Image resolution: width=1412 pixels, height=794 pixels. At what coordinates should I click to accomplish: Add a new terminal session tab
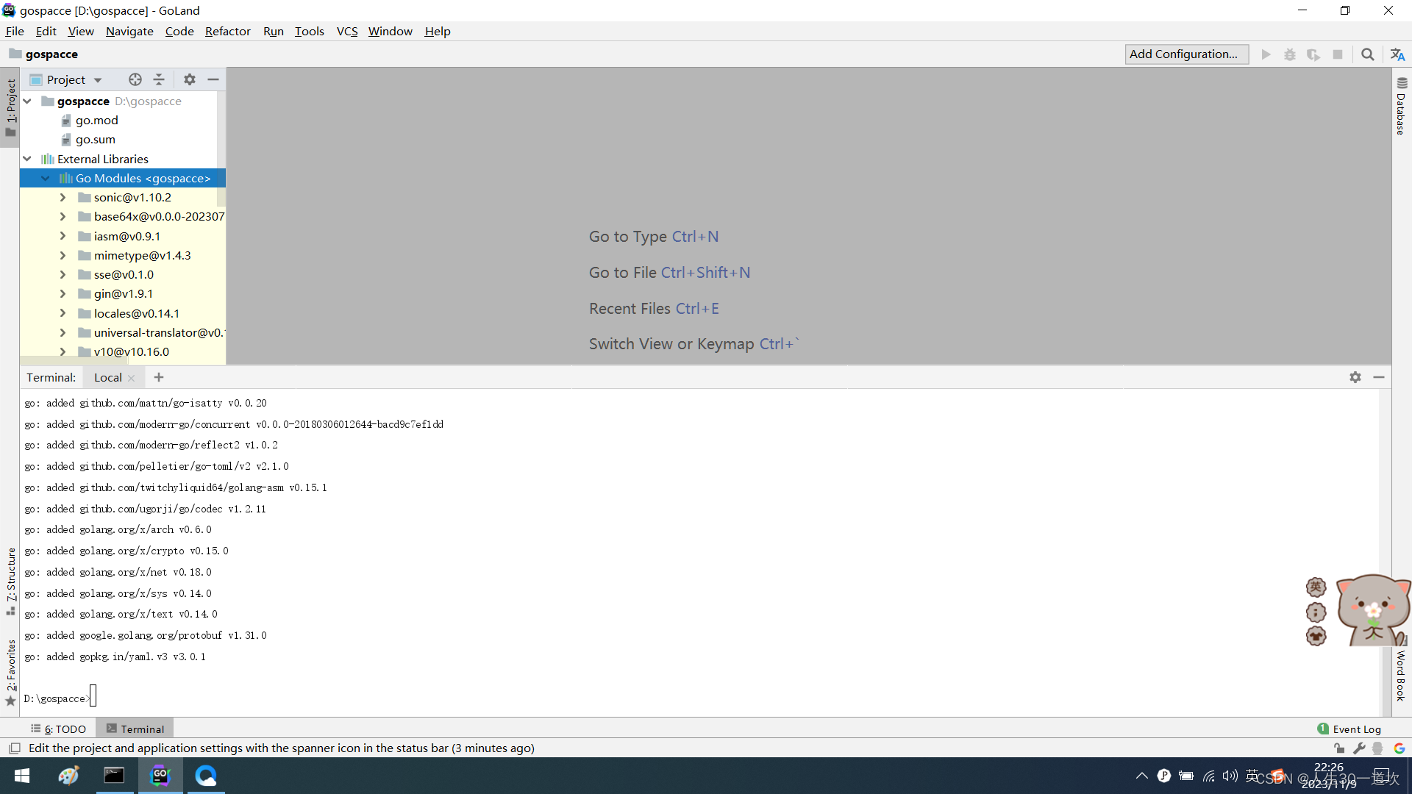click(x=159, y=377)
